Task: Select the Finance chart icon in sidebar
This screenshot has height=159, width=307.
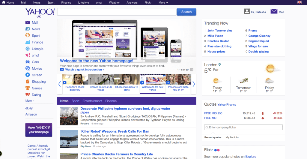Action: click(x=28, y=42)
